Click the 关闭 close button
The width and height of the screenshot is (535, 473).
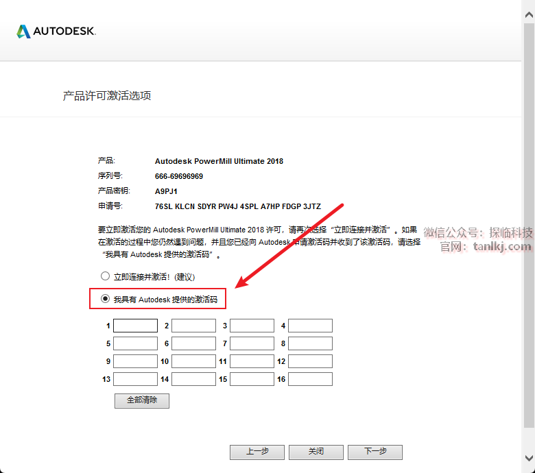pyautogui.click(x=316, y=452)
